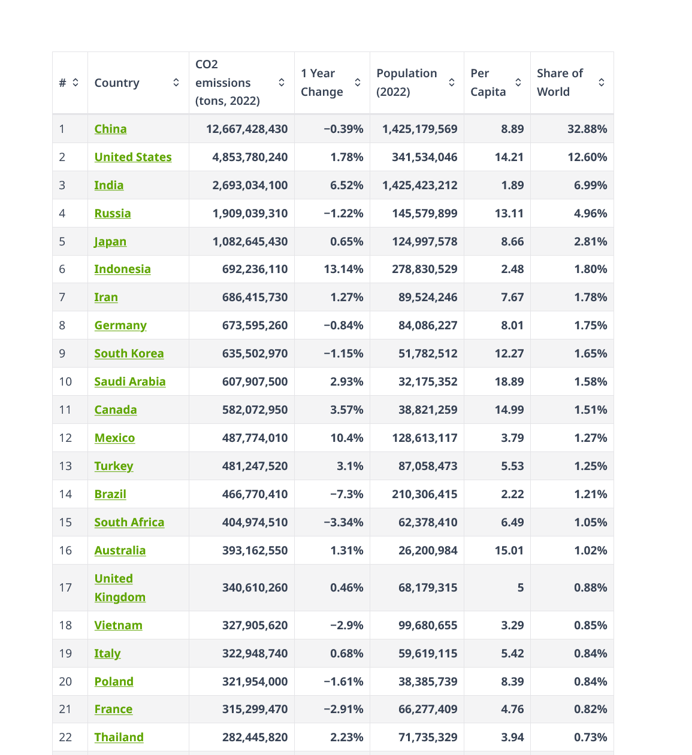The height and width of the screenshot is (755, 692).
Task: Sort by Population (2022) column
Action: [x=452, y=83]
